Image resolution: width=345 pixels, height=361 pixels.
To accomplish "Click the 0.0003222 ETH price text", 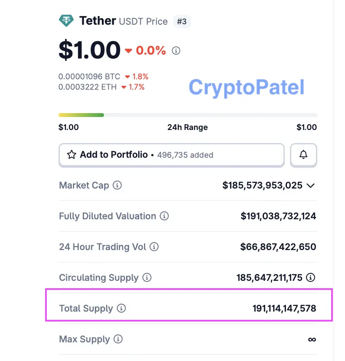I will click(88, 87).
